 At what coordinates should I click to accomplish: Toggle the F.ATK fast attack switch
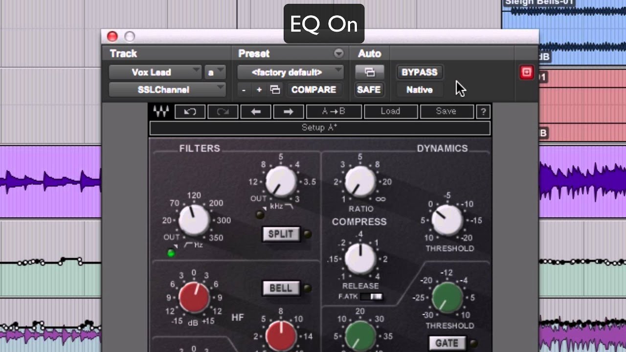[x=372, y=297]
